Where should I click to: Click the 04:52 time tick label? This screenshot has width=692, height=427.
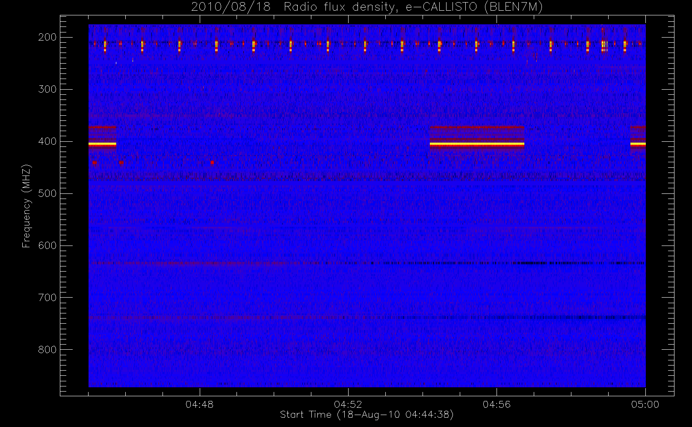tap(348, 404)
